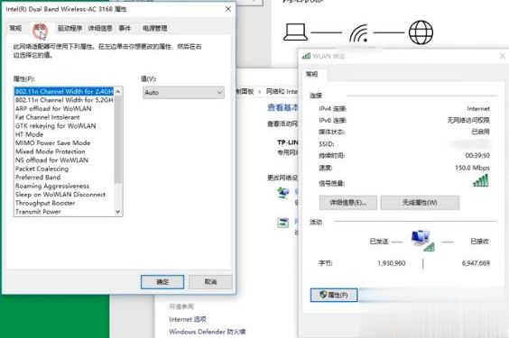The width and height of the screenshot is (509, 338).
Task: Switch to the 高级 tab
Action: point(40,29)
